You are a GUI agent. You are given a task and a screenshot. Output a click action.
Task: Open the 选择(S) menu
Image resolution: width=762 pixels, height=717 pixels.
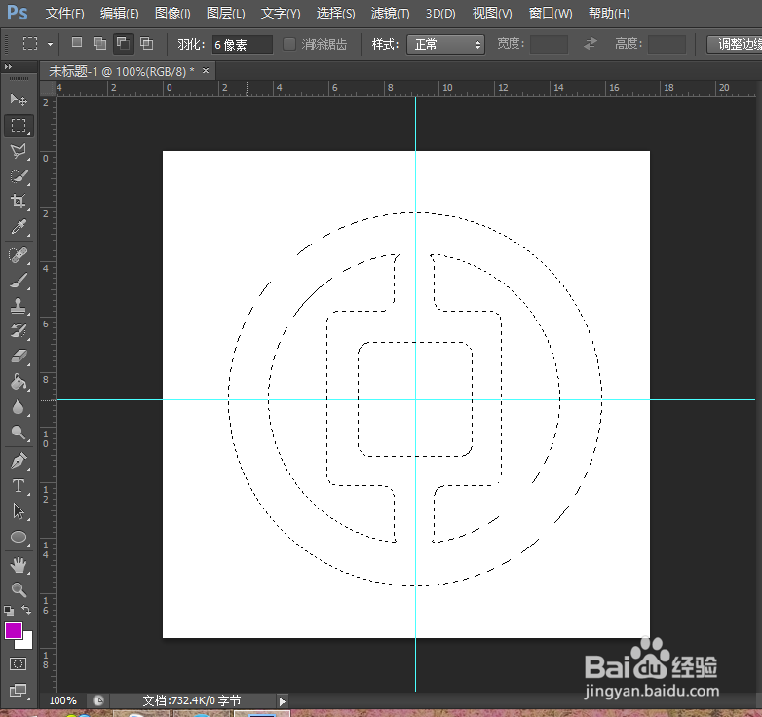point(335,13)
